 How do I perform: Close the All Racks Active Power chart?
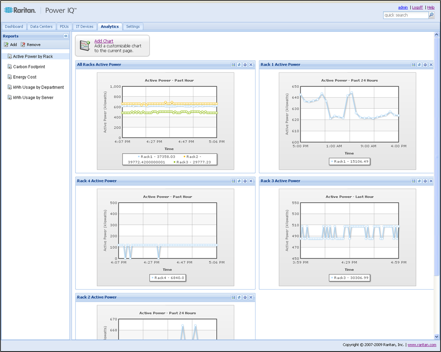coord(251,64)
